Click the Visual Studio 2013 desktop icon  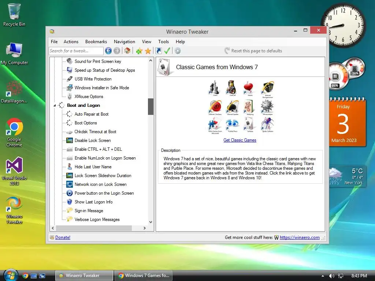coord(14,171)
